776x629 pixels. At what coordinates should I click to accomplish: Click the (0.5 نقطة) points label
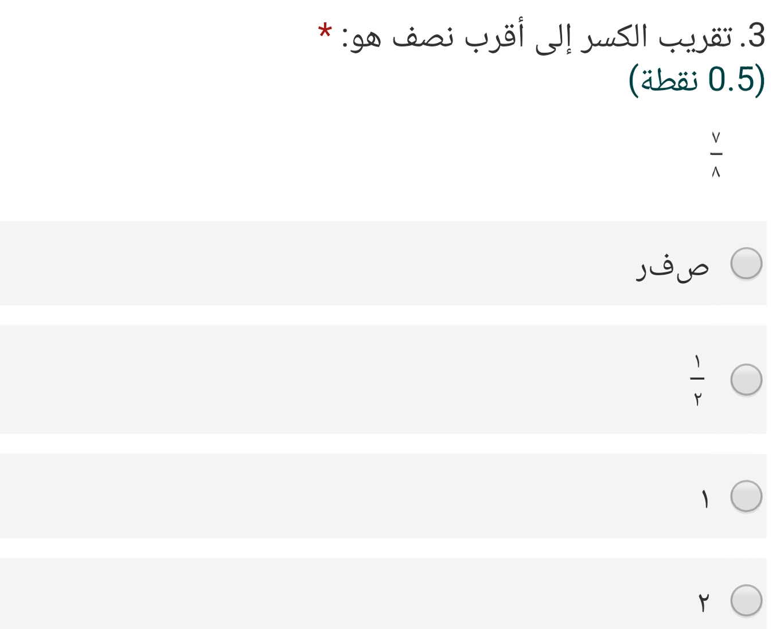coord(697,79)
